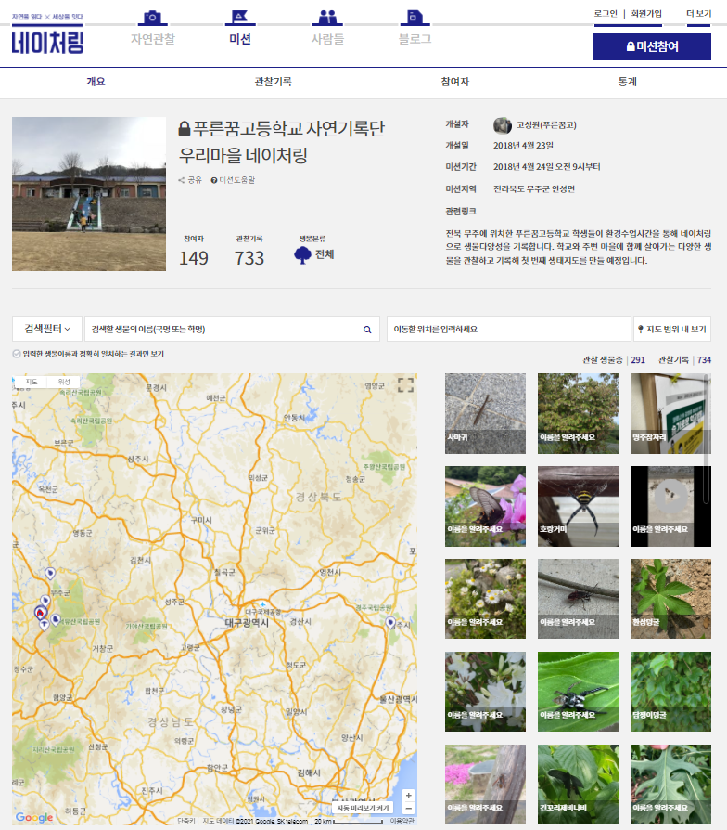Click 사용 미리보기 켜기 on map
Viewport: 727px width, 830px height.
point(363,808)
